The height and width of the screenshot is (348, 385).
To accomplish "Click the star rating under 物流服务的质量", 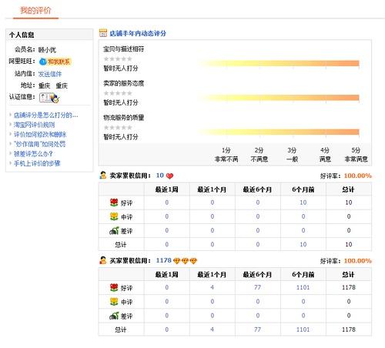I will point(118,127).
